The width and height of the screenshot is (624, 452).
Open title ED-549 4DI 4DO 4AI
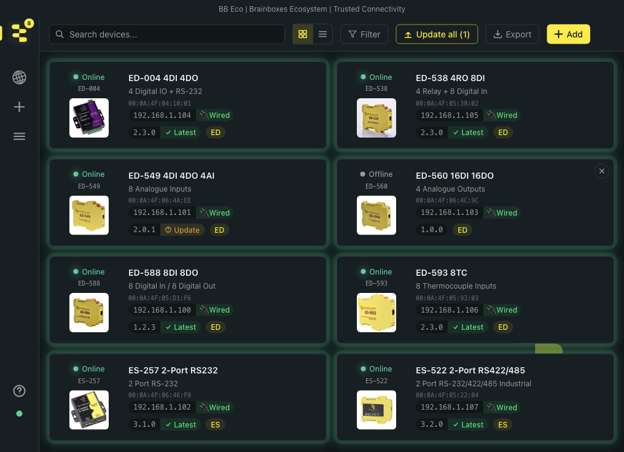tap(171, 176)
